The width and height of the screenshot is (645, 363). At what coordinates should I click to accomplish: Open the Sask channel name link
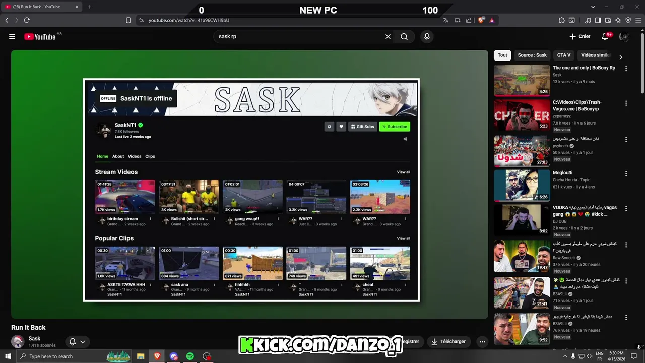pyautogui.click(x=34, y=339)
